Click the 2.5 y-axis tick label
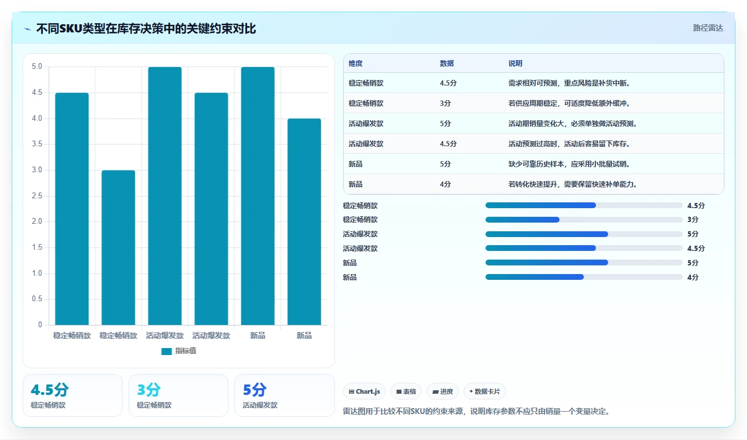This screenshot has height=440, width=747. coord(36,196)
